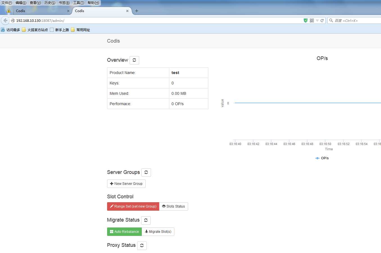Viewport: 381px width, 253px height.
Task: Refresh the Proxy Status section
Action: coord(142,245)
